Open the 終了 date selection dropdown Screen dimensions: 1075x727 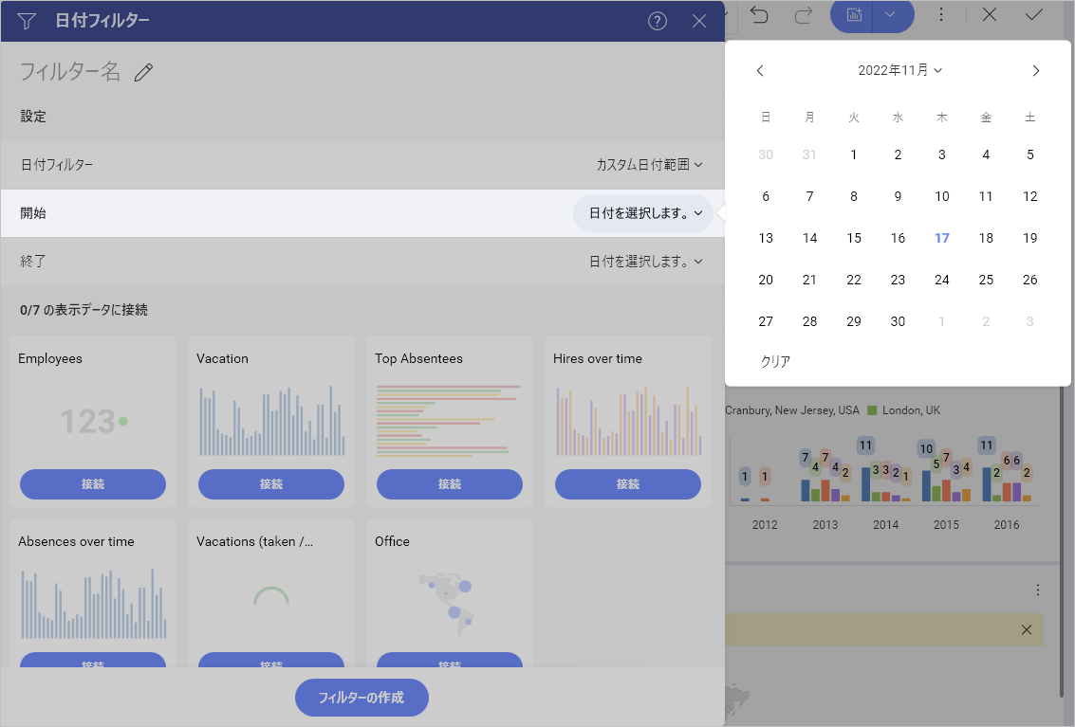(x=645, y=261)
